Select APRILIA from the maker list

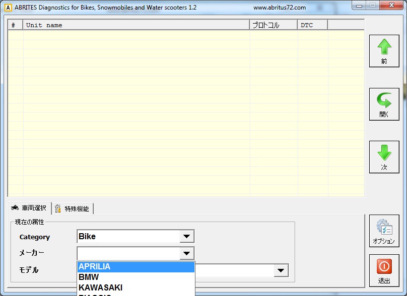(136, 267)
